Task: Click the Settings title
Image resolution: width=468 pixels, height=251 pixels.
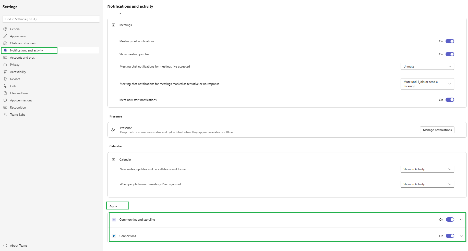Action: point(10,7)
